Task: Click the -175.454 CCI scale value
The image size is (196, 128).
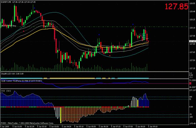Action: [193, 124]
